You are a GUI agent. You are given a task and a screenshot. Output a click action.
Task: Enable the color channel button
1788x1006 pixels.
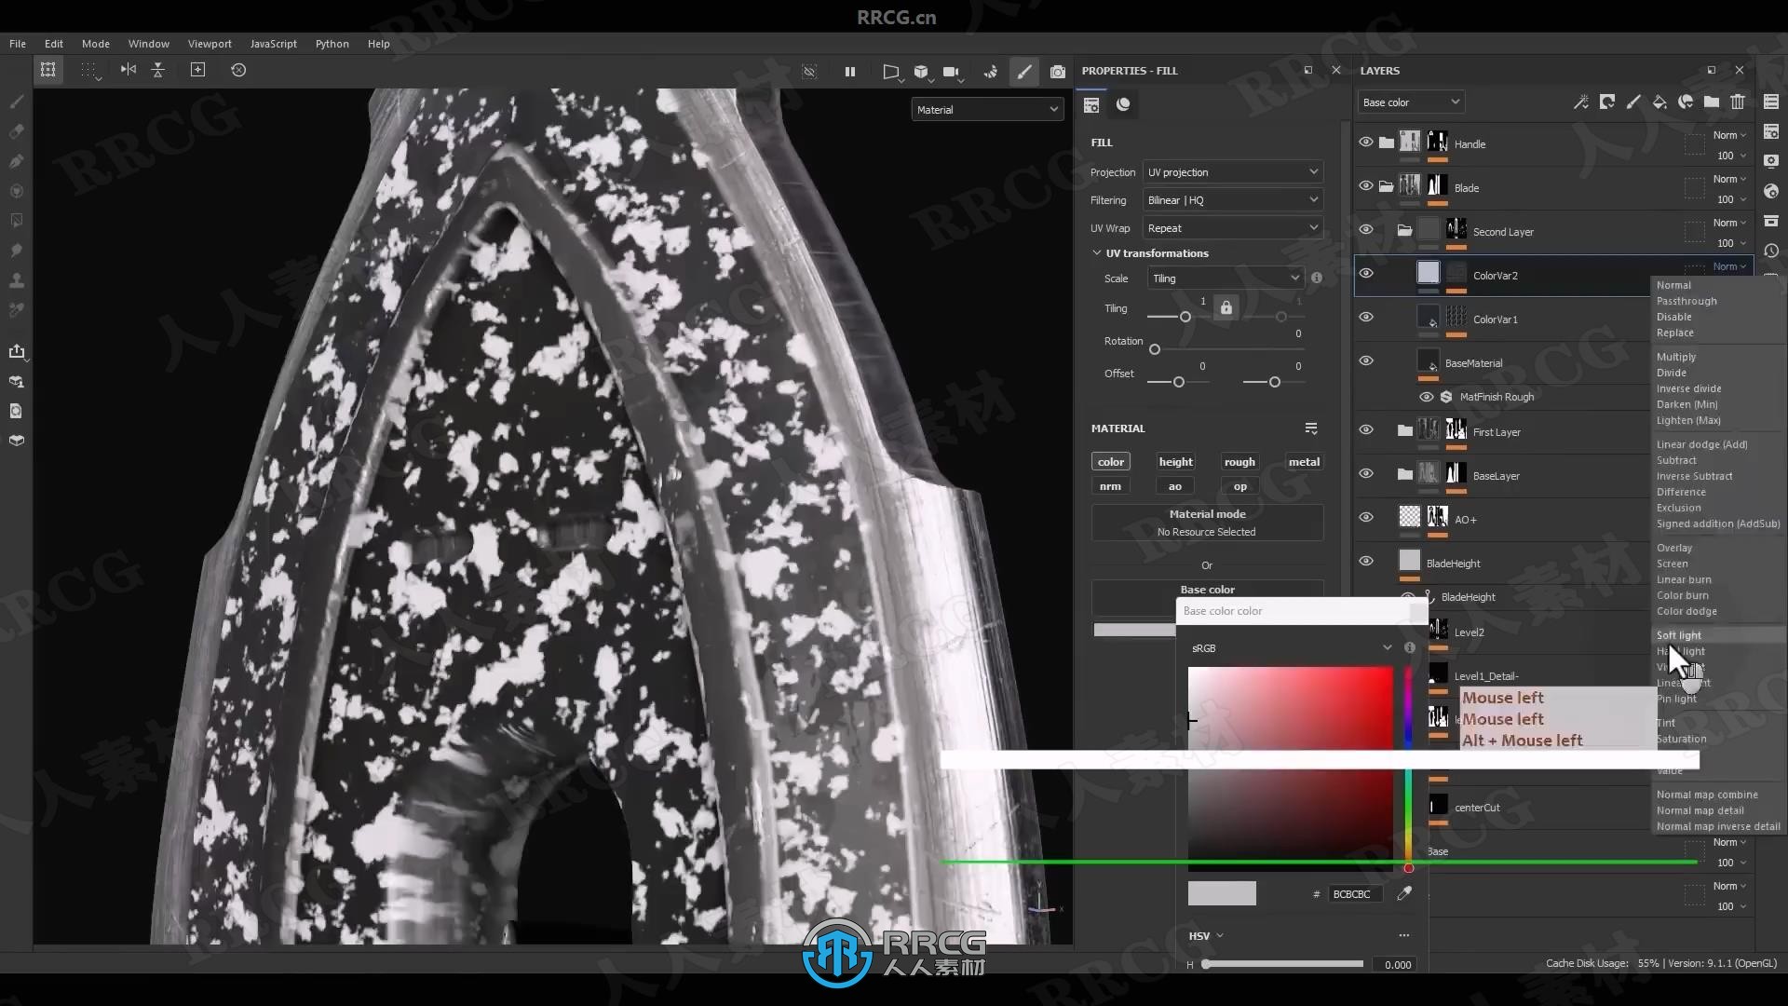pyautogui.click(x=1110, y=462)
